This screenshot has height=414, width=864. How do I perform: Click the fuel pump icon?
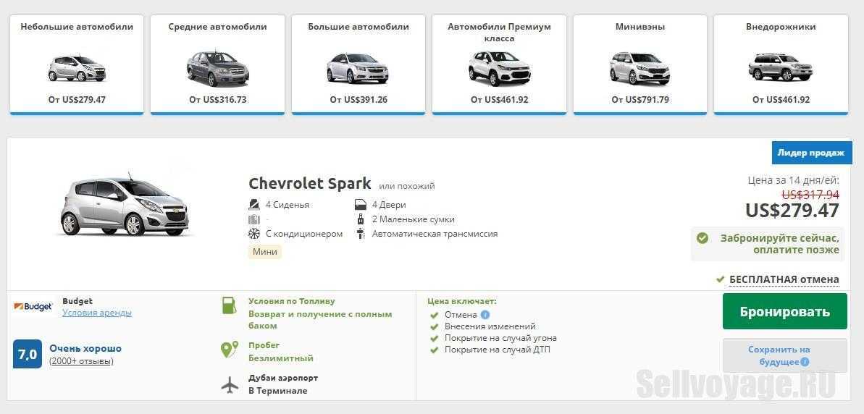tap(230, 305)
